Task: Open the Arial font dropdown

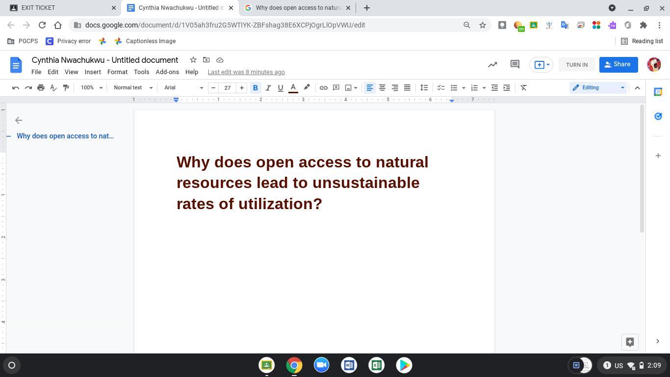Action: pos(183,88)
